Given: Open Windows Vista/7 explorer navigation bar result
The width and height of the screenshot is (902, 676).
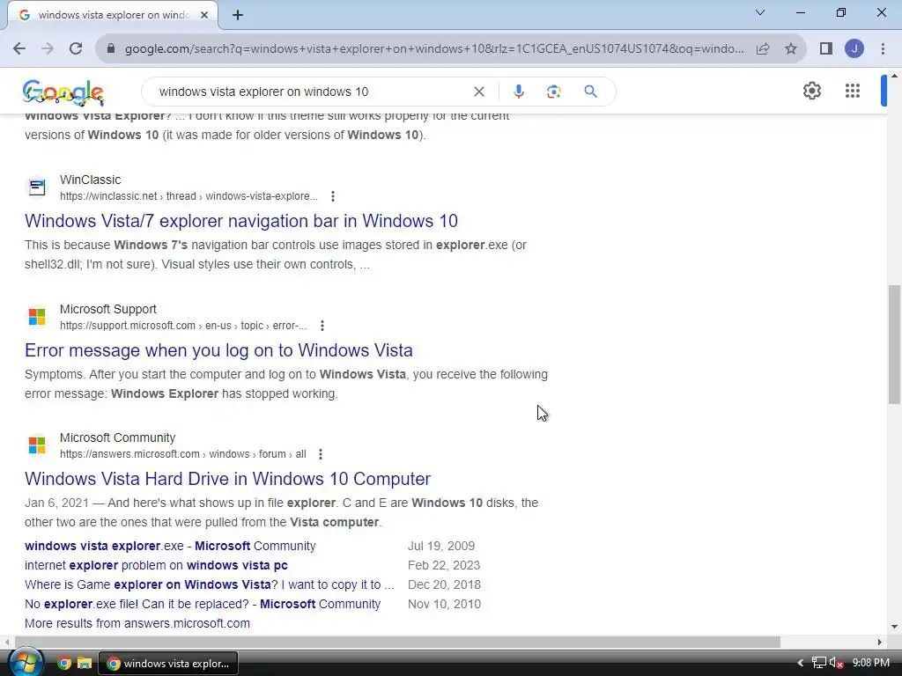Looking at the screenshot, I should point(241,221).
